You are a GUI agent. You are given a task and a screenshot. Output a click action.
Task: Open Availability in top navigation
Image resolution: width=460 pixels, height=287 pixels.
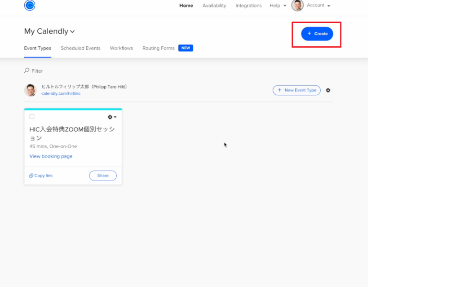point(214,5)
